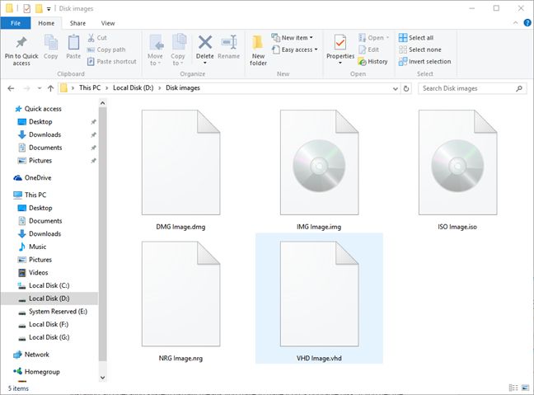This screenshot has width=534, height=395.
Task: Click the Pin to Quick access icon
Action: (x=21, y=49)
